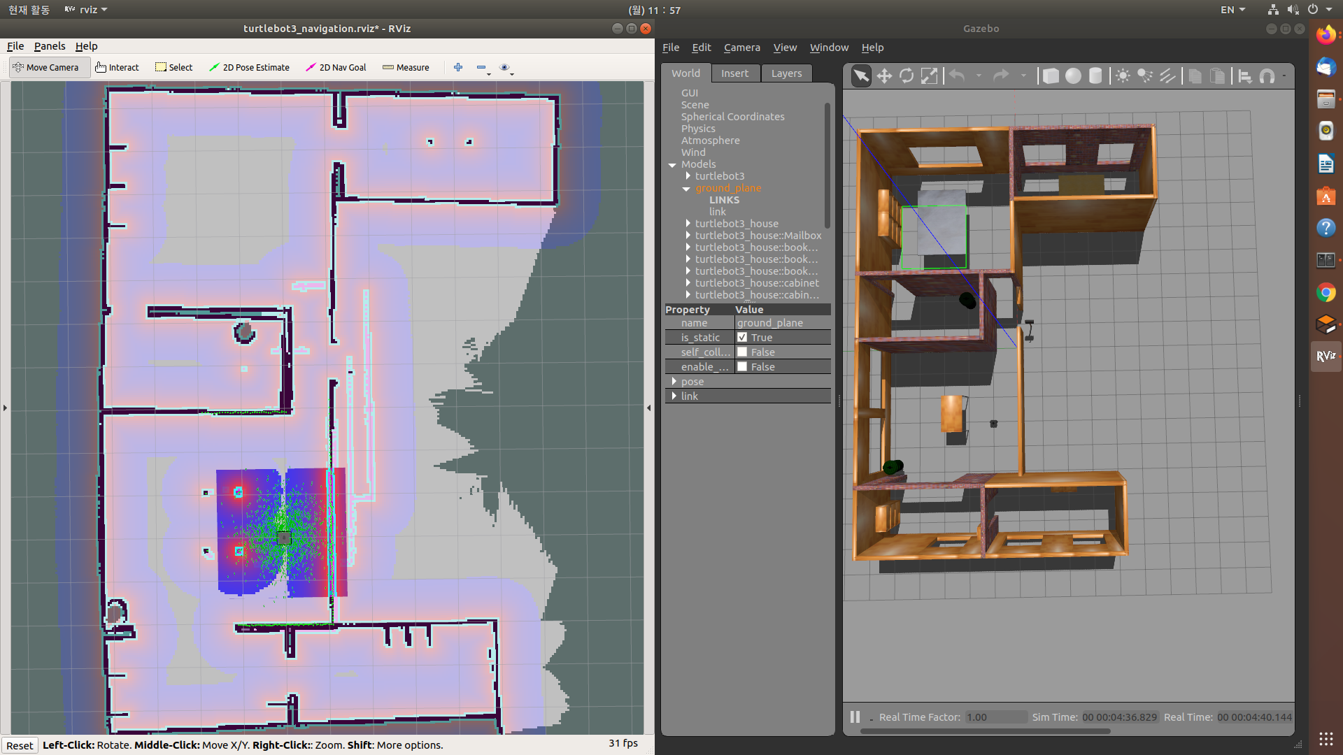Open RViz File menu
1343x755 pixels.
[15, 46]
